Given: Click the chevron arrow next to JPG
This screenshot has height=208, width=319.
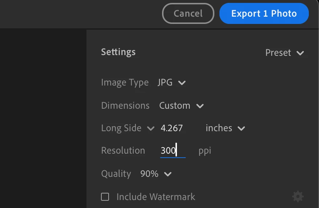Looking at the screenshot, I should (182, 83).
